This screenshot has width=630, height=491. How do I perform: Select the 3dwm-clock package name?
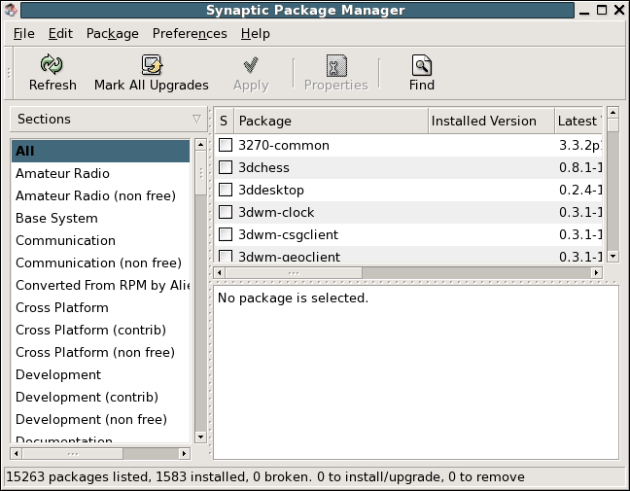point(276,212)
